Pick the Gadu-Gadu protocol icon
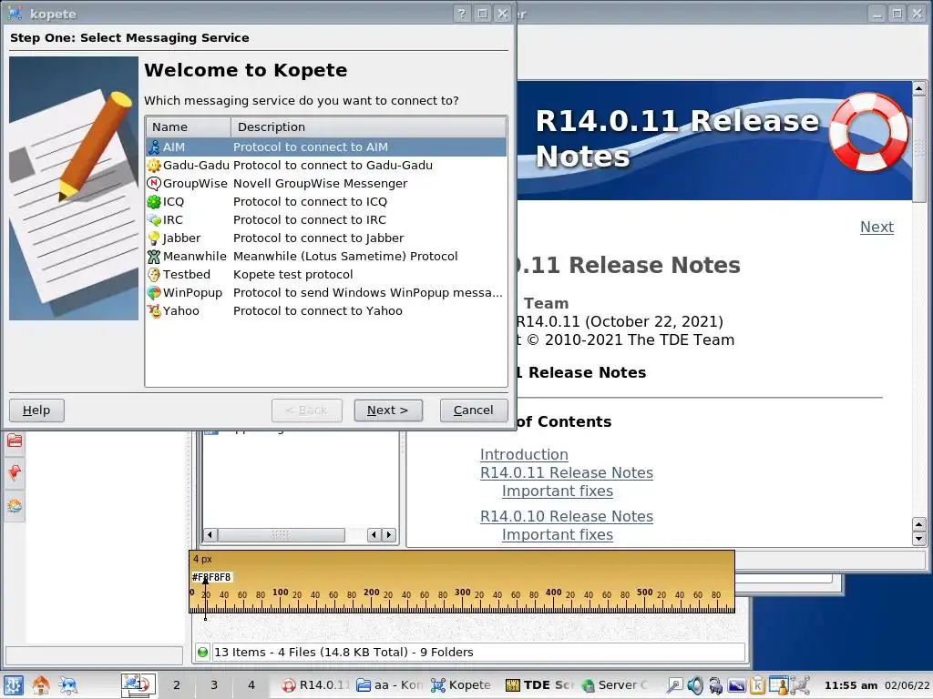 pyautogui.click(x=154, y=166)
